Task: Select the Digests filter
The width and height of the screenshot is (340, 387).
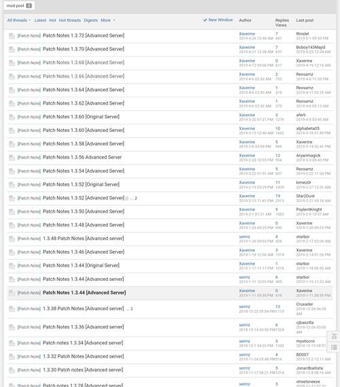Action: coord(91,20)
